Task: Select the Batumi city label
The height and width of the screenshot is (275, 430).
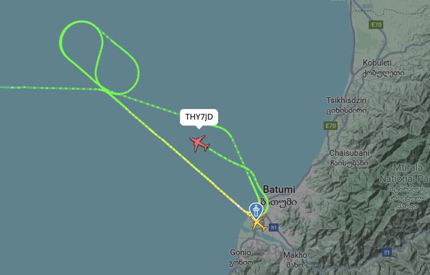Action: tap(279, 189)
